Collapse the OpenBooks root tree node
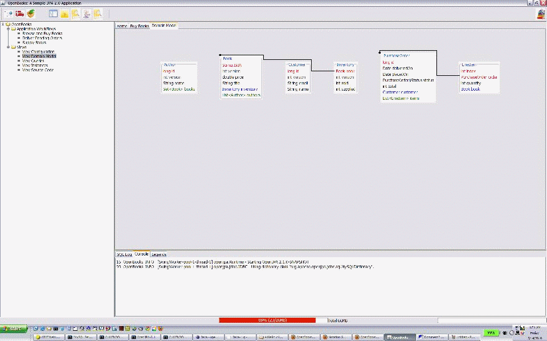The width and height of the screenshot is (547, 341). coord(3,25)
